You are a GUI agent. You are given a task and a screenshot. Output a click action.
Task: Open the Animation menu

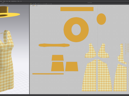4,1
